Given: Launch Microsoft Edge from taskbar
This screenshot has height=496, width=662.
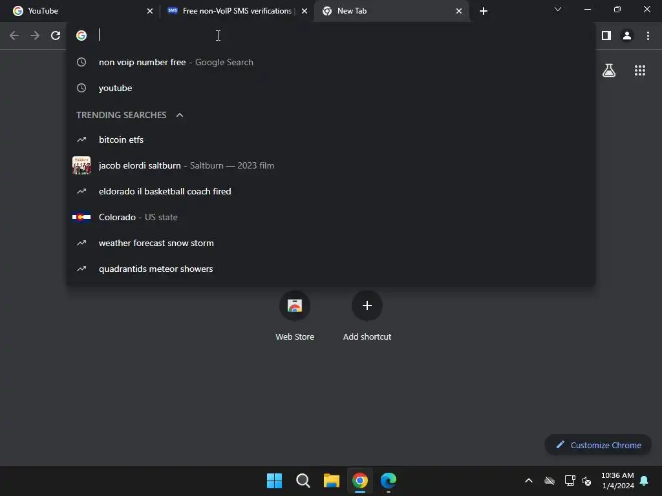Looking at the screenshot, I should (x=389, y=480).
